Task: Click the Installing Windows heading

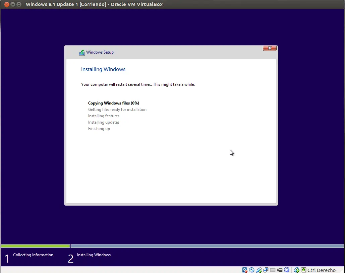Action: 103,69
